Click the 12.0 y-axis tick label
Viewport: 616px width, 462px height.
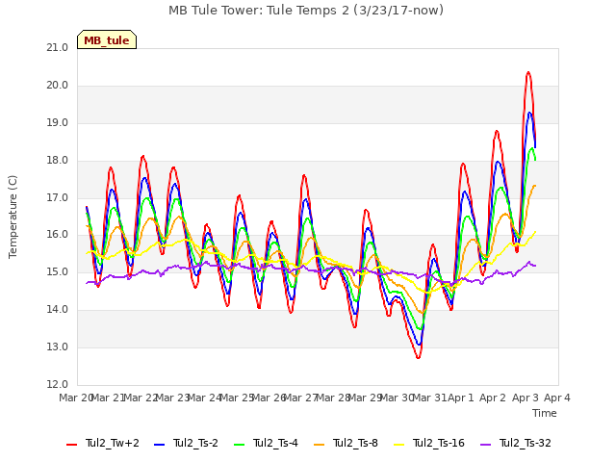click(58, 384)
